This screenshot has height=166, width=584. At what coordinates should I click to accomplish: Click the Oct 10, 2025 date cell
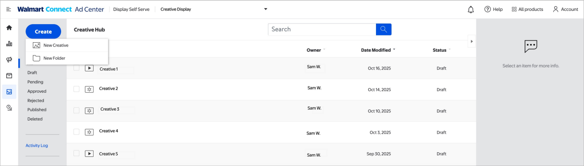[x=379, y=111]
